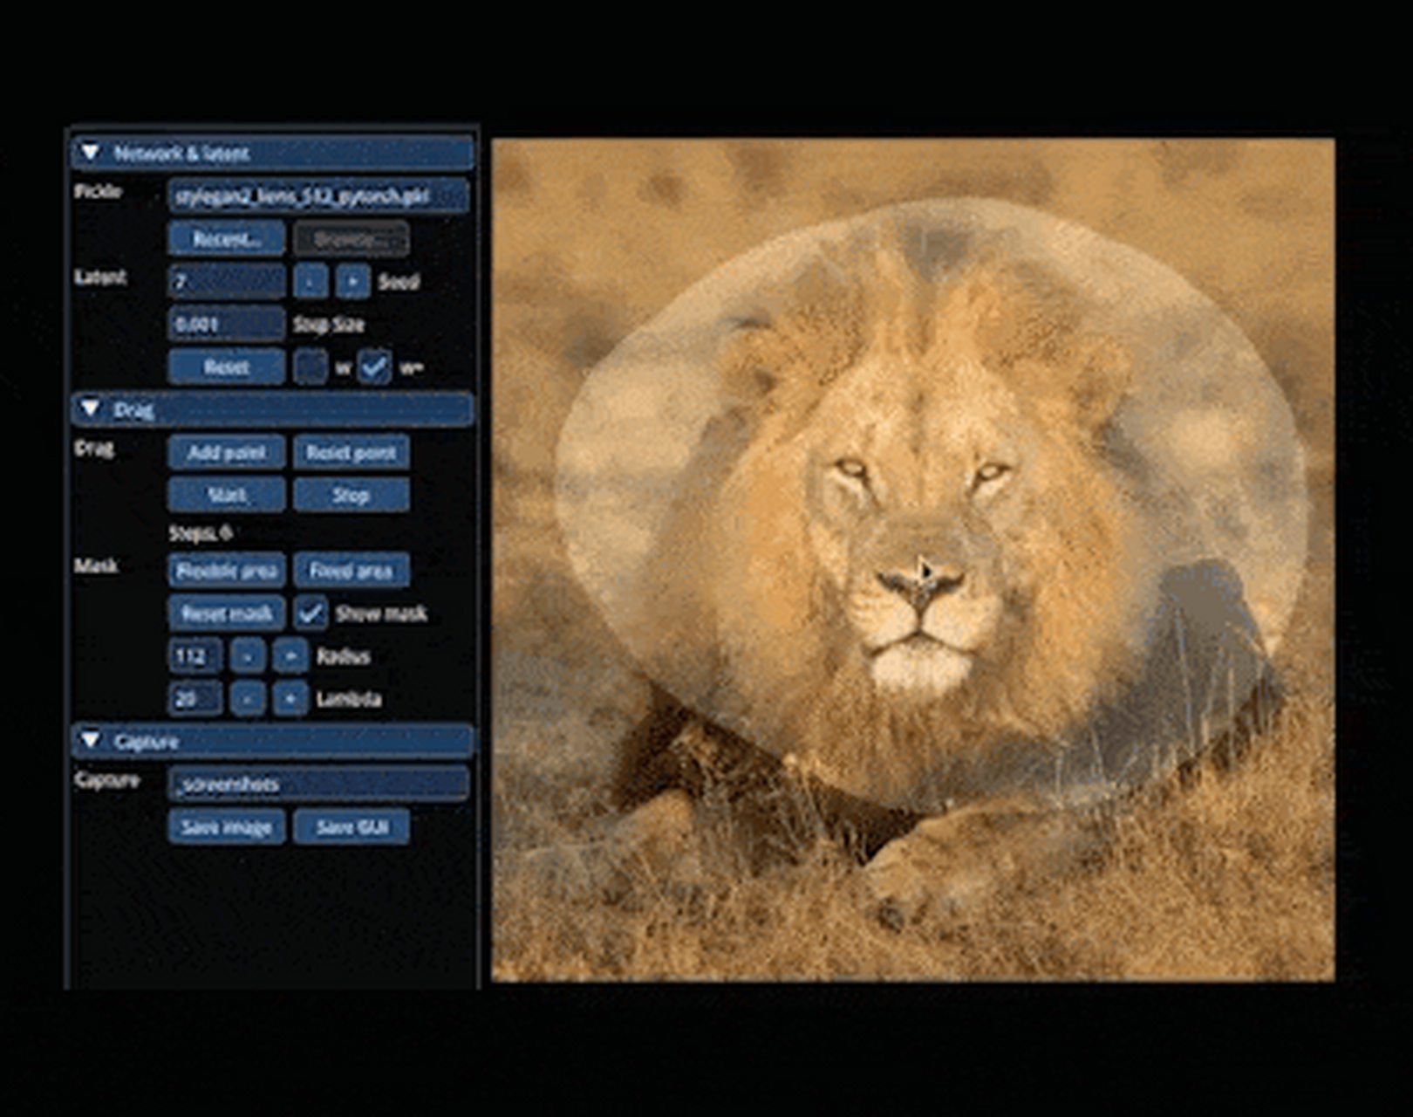Click the Save image button
Viewport: 1413px width, 1117px height.
(226, 826)
